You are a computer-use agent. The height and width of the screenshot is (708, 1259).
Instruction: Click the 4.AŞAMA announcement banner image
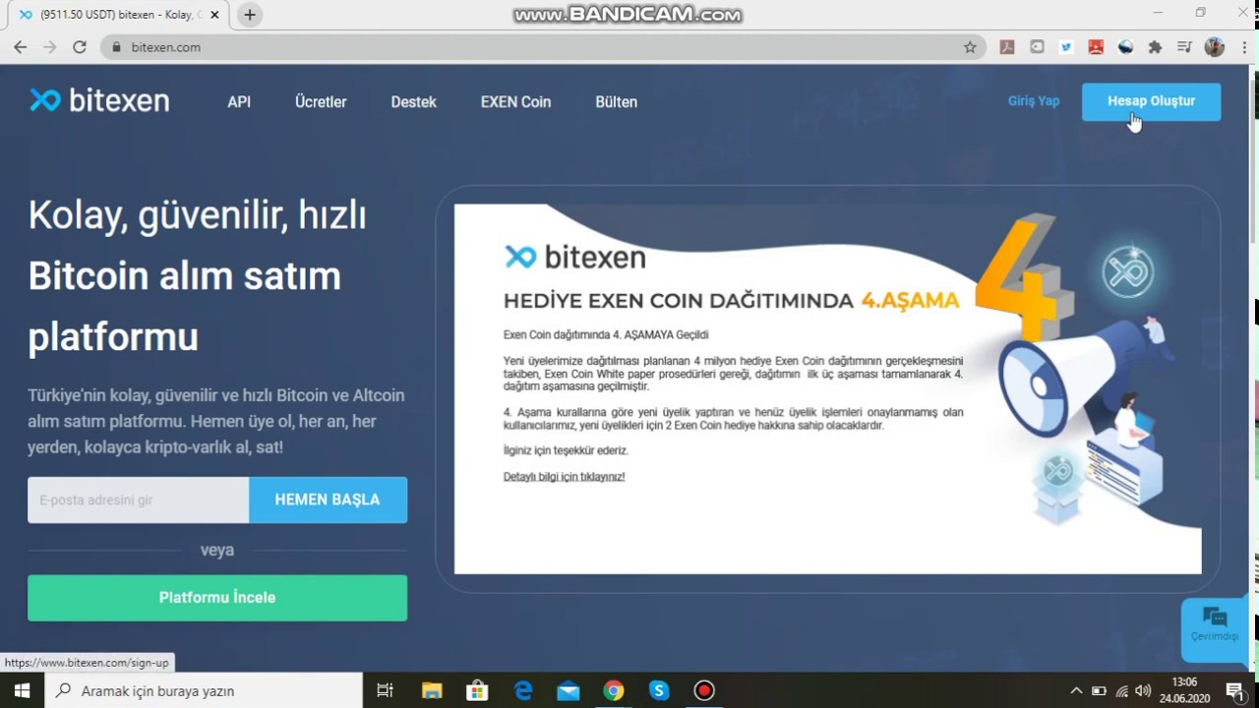point(827,388)
